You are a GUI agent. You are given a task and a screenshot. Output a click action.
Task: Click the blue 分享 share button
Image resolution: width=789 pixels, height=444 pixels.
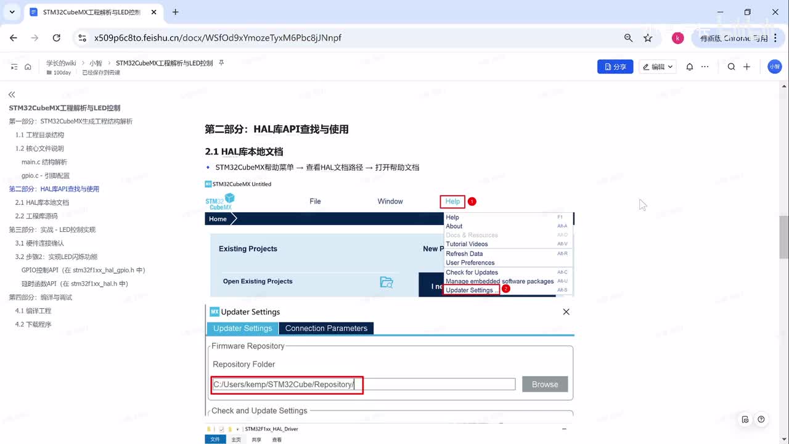click(x=615, y=67)
